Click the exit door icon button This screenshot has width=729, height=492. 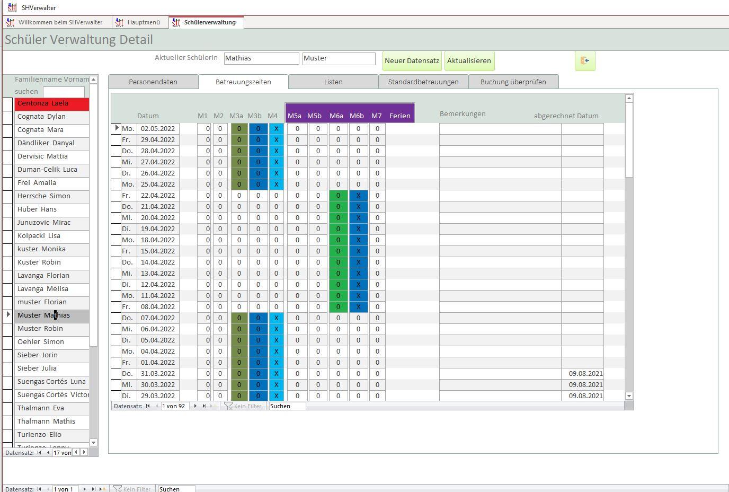click(585, 61)
